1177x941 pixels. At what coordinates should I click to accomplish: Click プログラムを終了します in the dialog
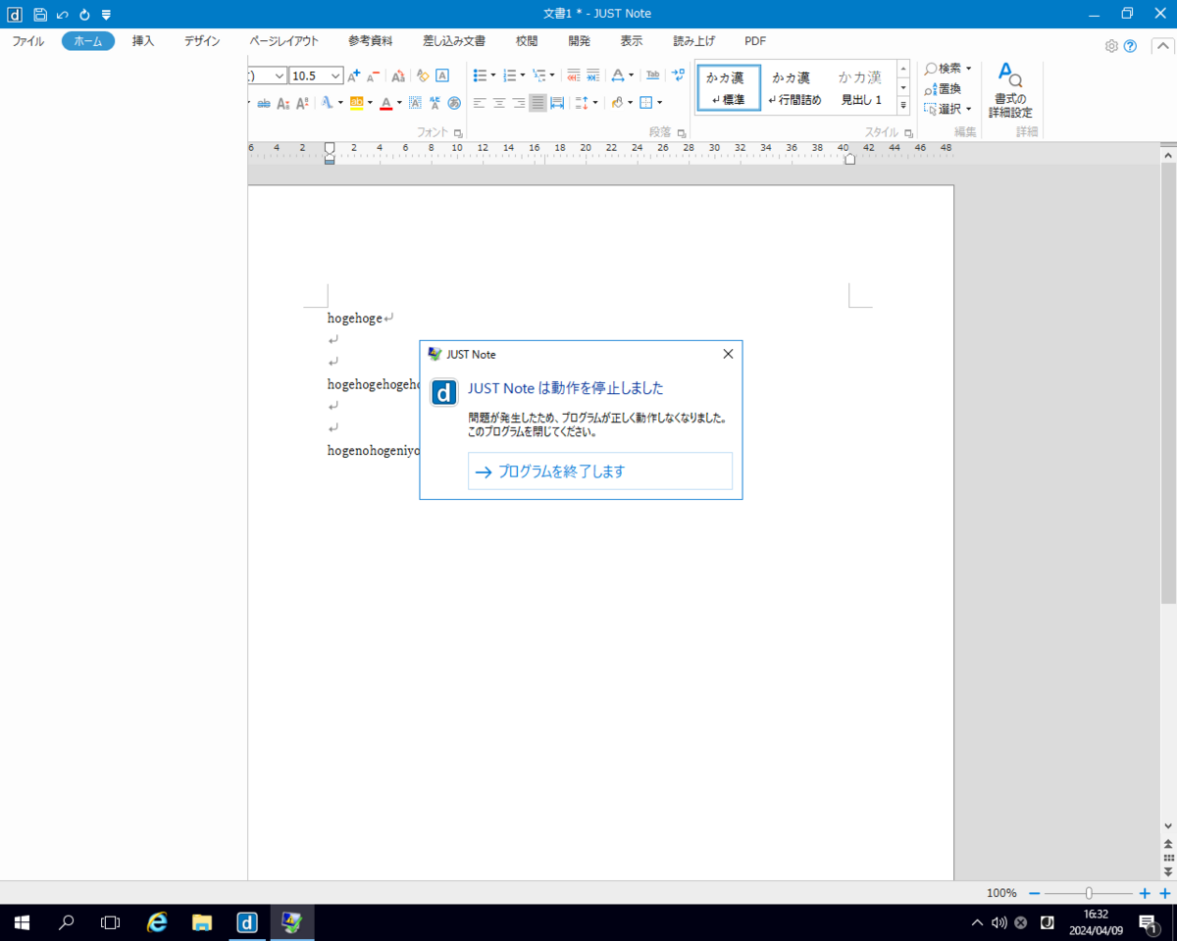click(x=600, y=471)
